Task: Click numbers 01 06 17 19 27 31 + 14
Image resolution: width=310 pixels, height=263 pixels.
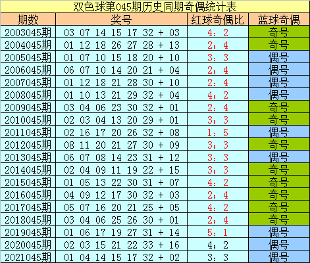Action: pos(122,232)
